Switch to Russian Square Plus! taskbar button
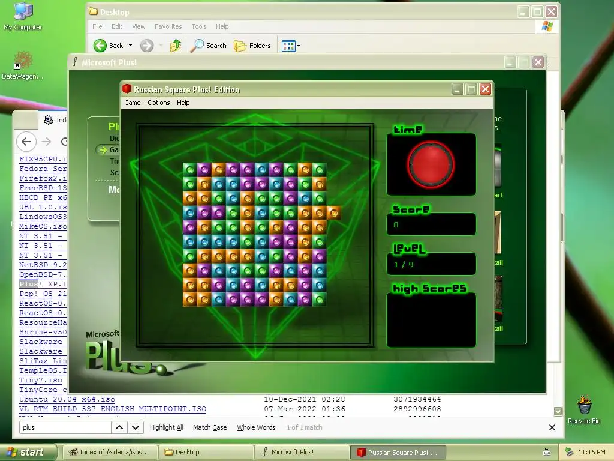Screen dimensions: 614x461 coord(398,453)
